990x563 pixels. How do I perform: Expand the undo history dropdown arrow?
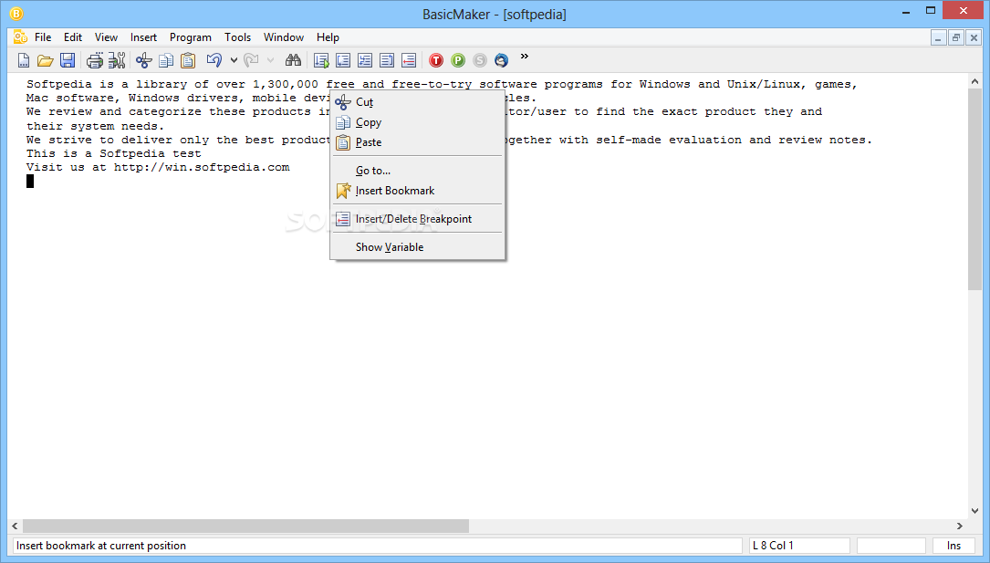pos(234,60)
